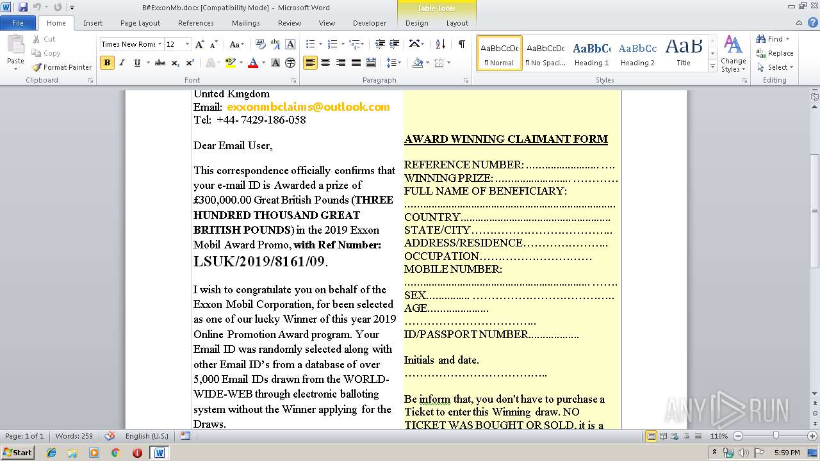Click Character Shading icon
The image size is (820, 461).
pos(275,63)
